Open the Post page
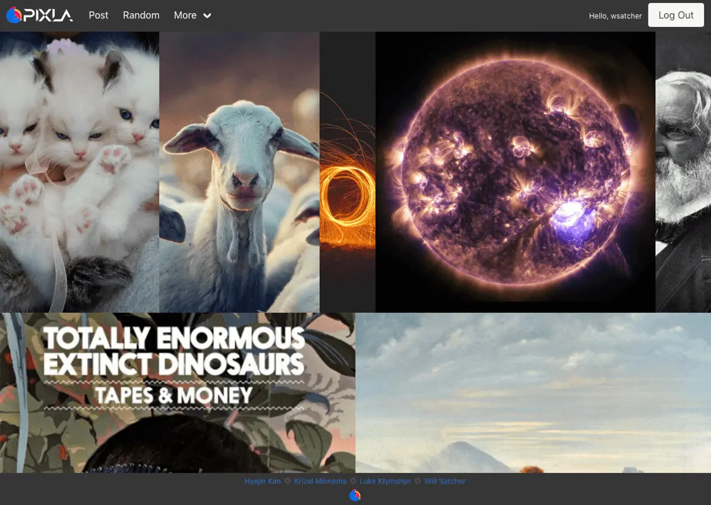Image resolution: width=711 pixels, height=505 pixels. pyautogui.click(x=98, y=15)
